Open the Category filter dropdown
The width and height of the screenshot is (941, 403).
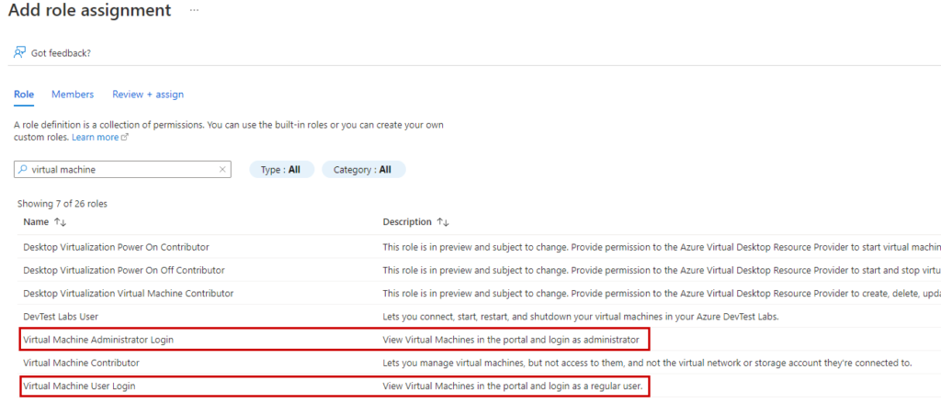(363, 170)
